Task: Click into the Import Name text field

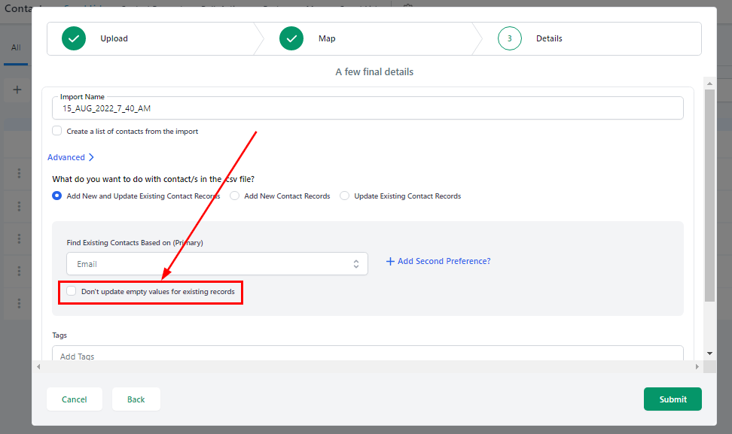Action: click(368, 108)
